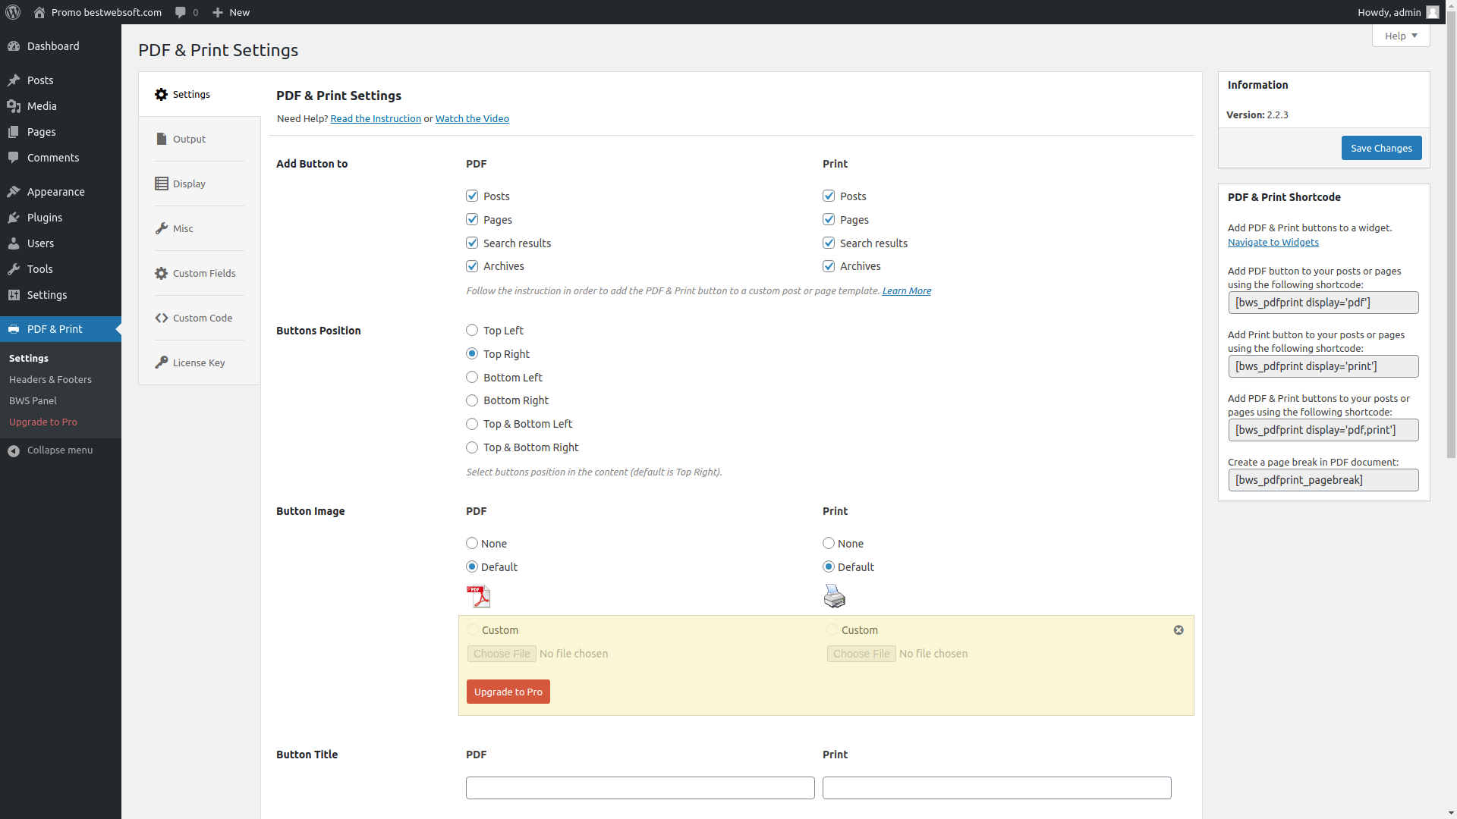Click the Output page icon

[x=161, y=139]
